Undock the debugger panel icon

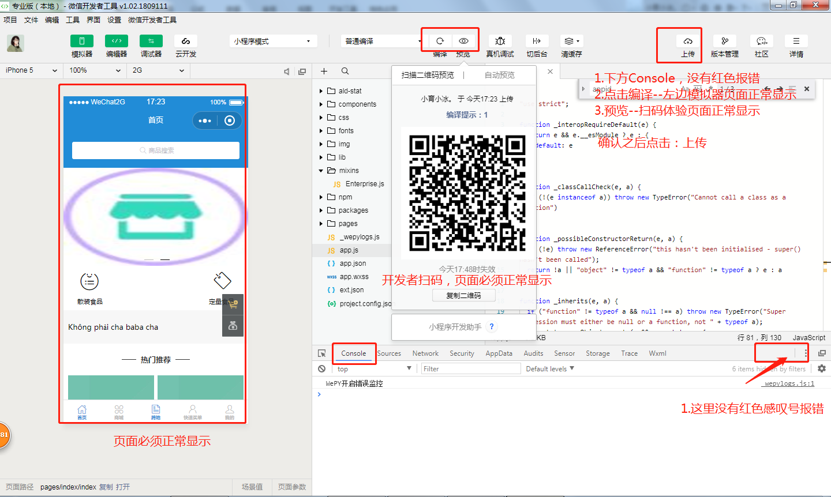point(822,353)
